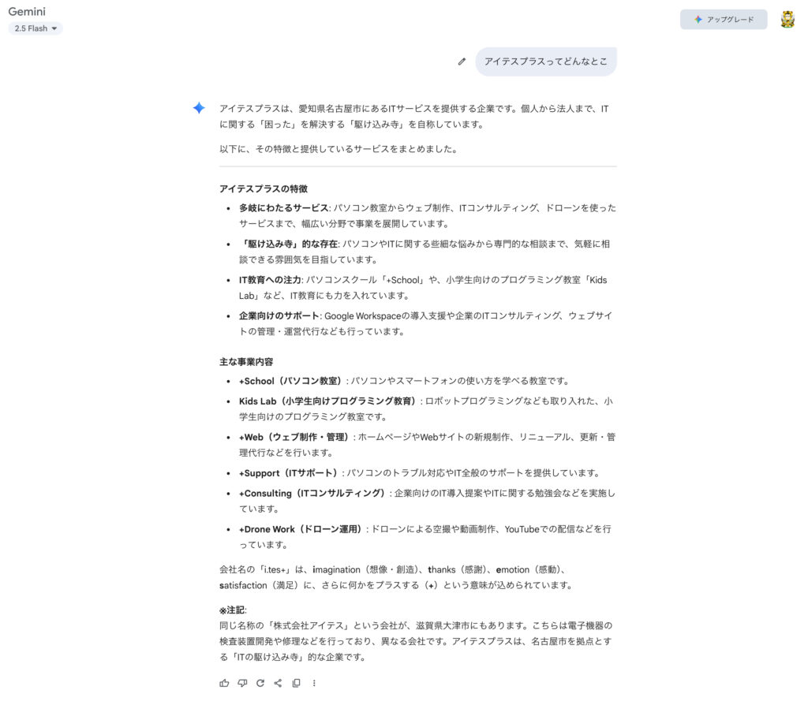
Task: Click the word satisfaction in the company name explanation
Action: [x=243, y=585]
